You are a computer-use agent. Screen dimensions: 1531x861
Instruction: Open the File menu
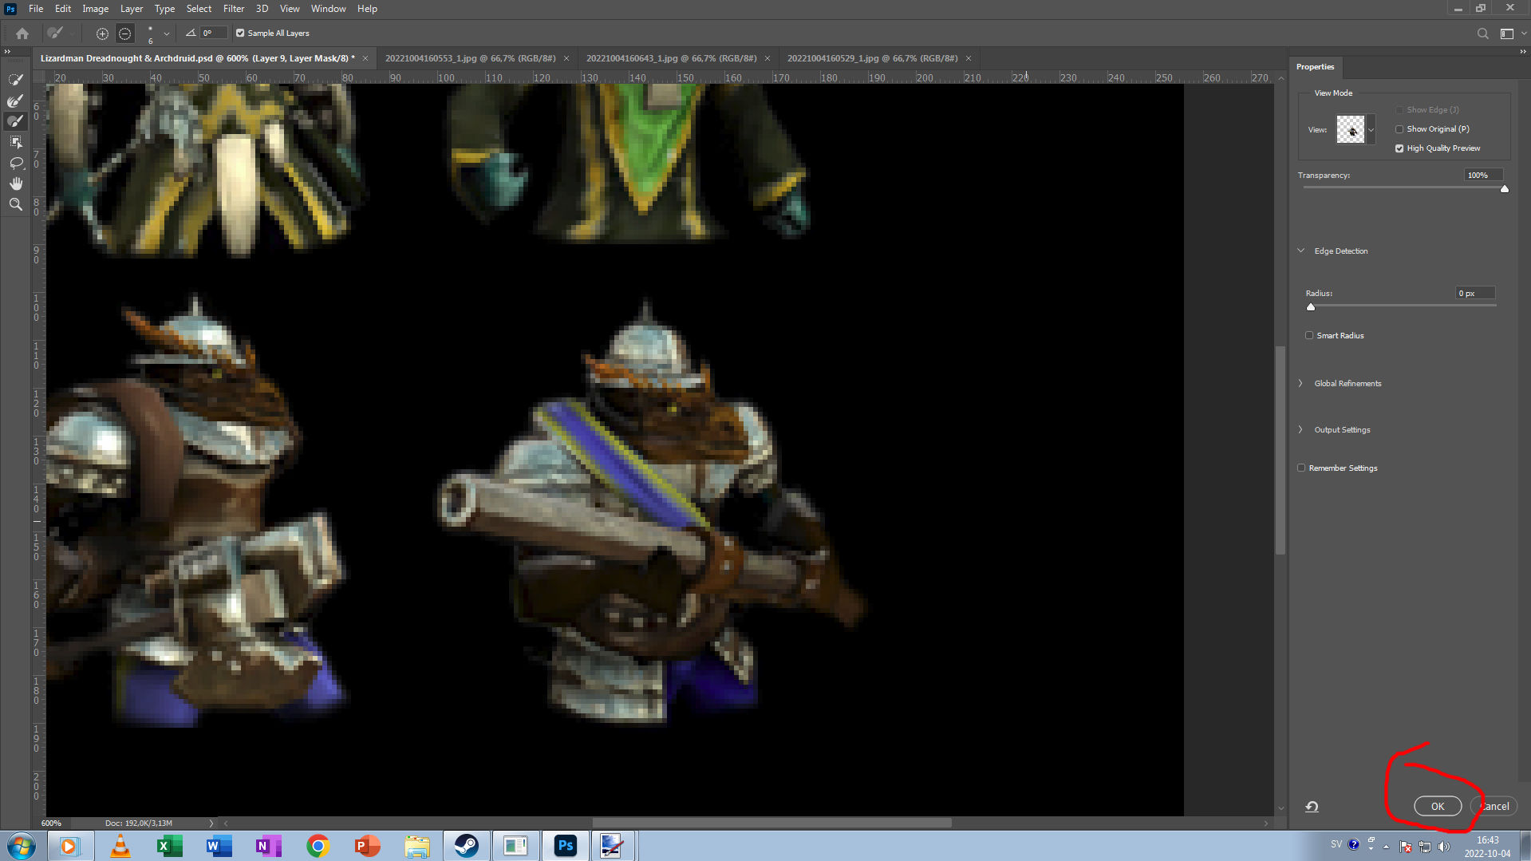click(36, 9)
